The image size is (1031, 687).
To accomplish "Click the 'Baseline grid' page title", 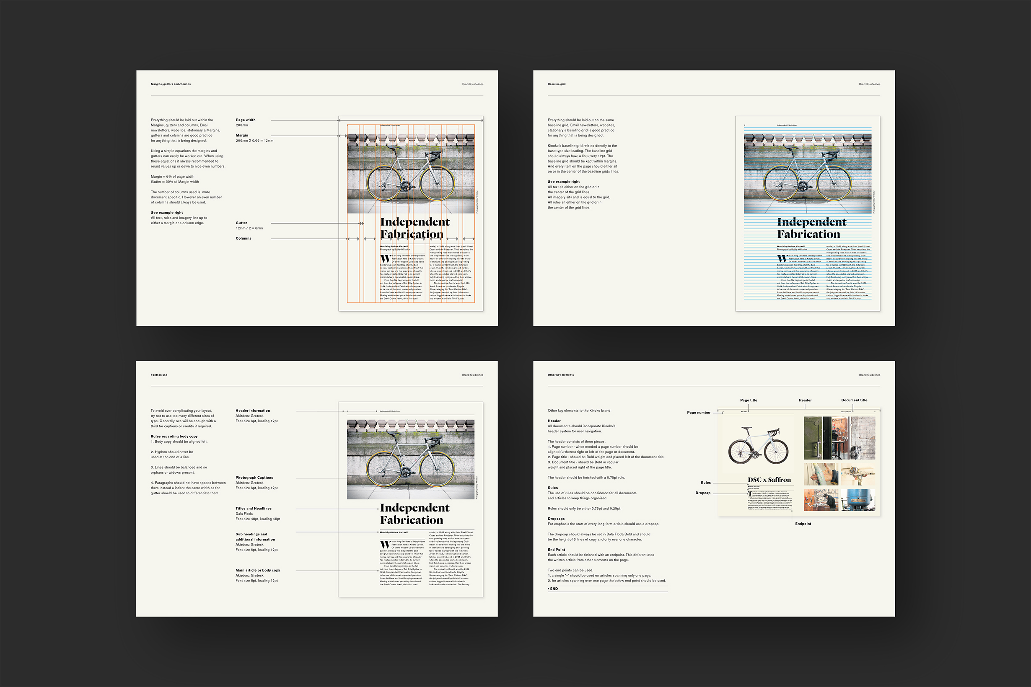I will tap(556, 84).
